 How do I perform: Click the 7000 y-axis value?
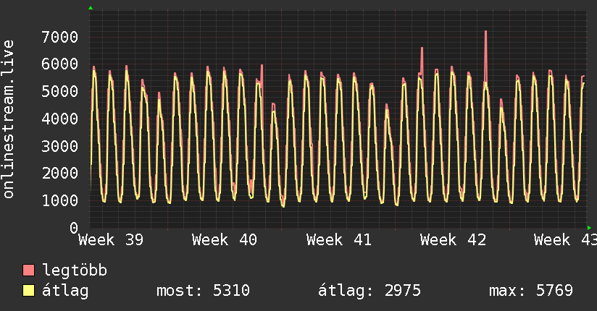[60, 38]
